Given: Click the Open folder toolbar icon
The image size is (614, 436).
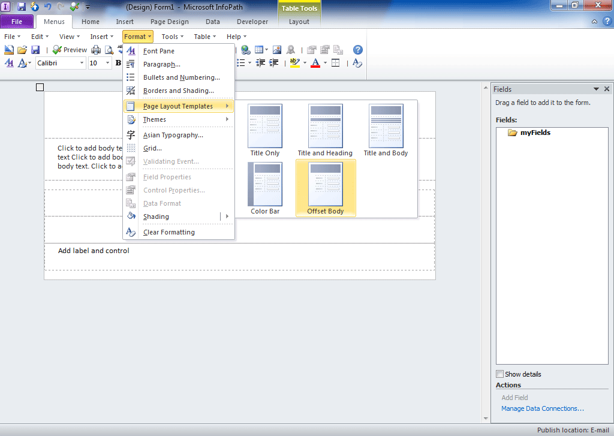Looking at the screenshot, I should tap(22, 50).
